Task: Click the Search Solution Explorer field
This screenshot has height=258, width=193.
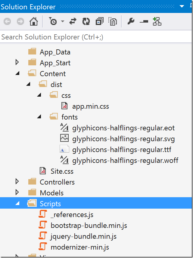Action: [96, 37]
